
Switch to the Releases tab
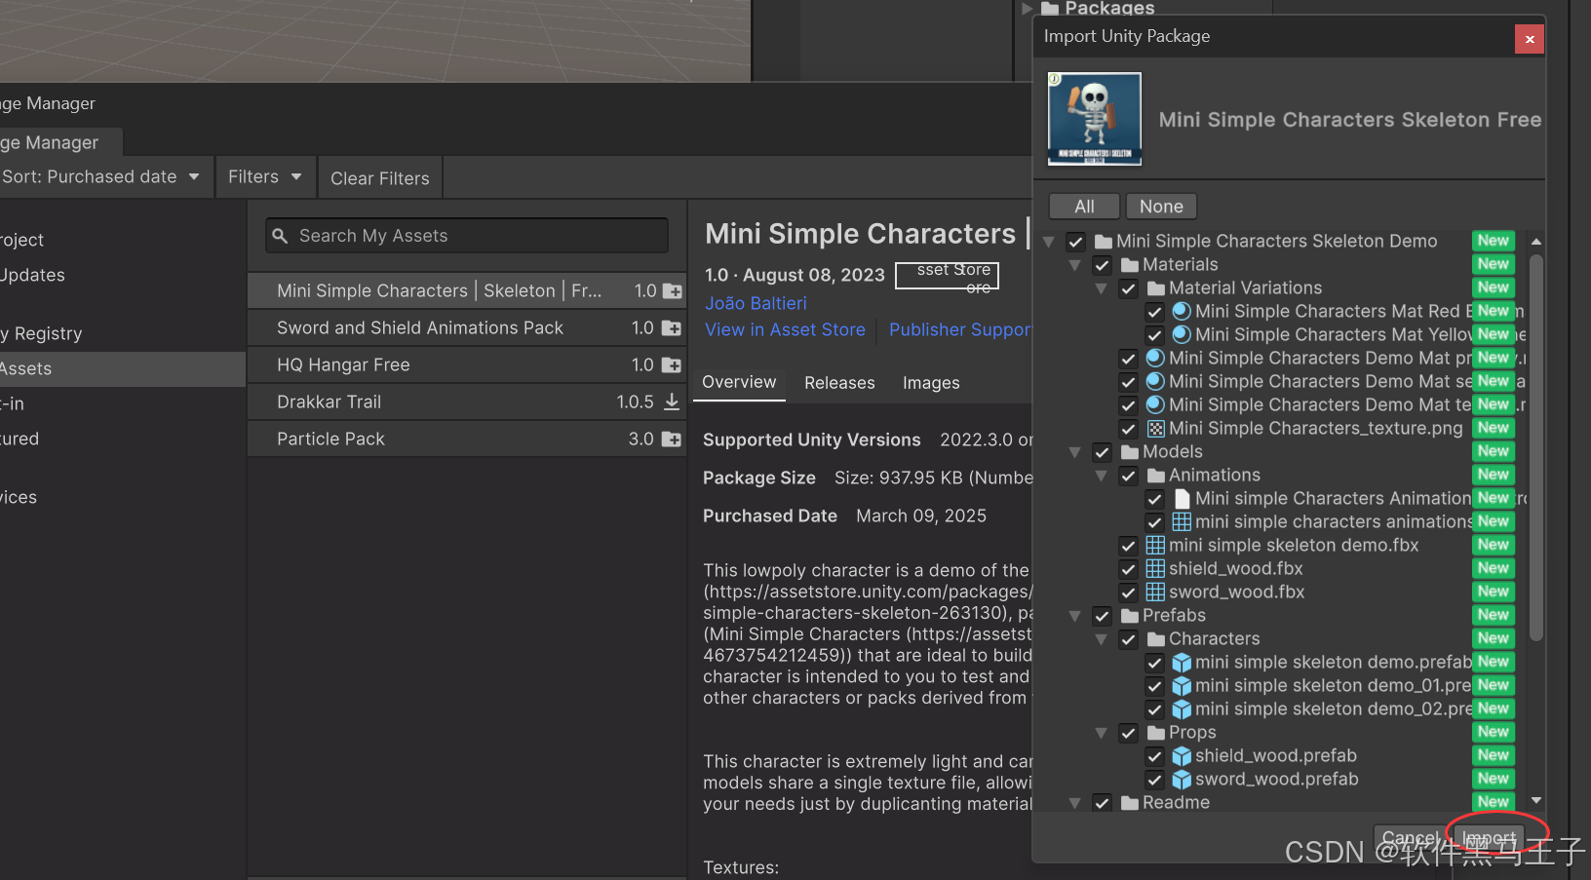pos(839,383)
